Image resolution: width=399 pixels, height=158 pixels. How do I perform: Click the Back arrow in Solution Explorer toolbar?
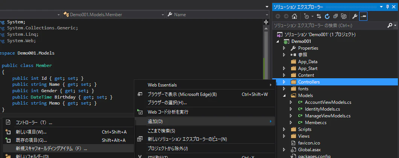click(x=278, y=16)
